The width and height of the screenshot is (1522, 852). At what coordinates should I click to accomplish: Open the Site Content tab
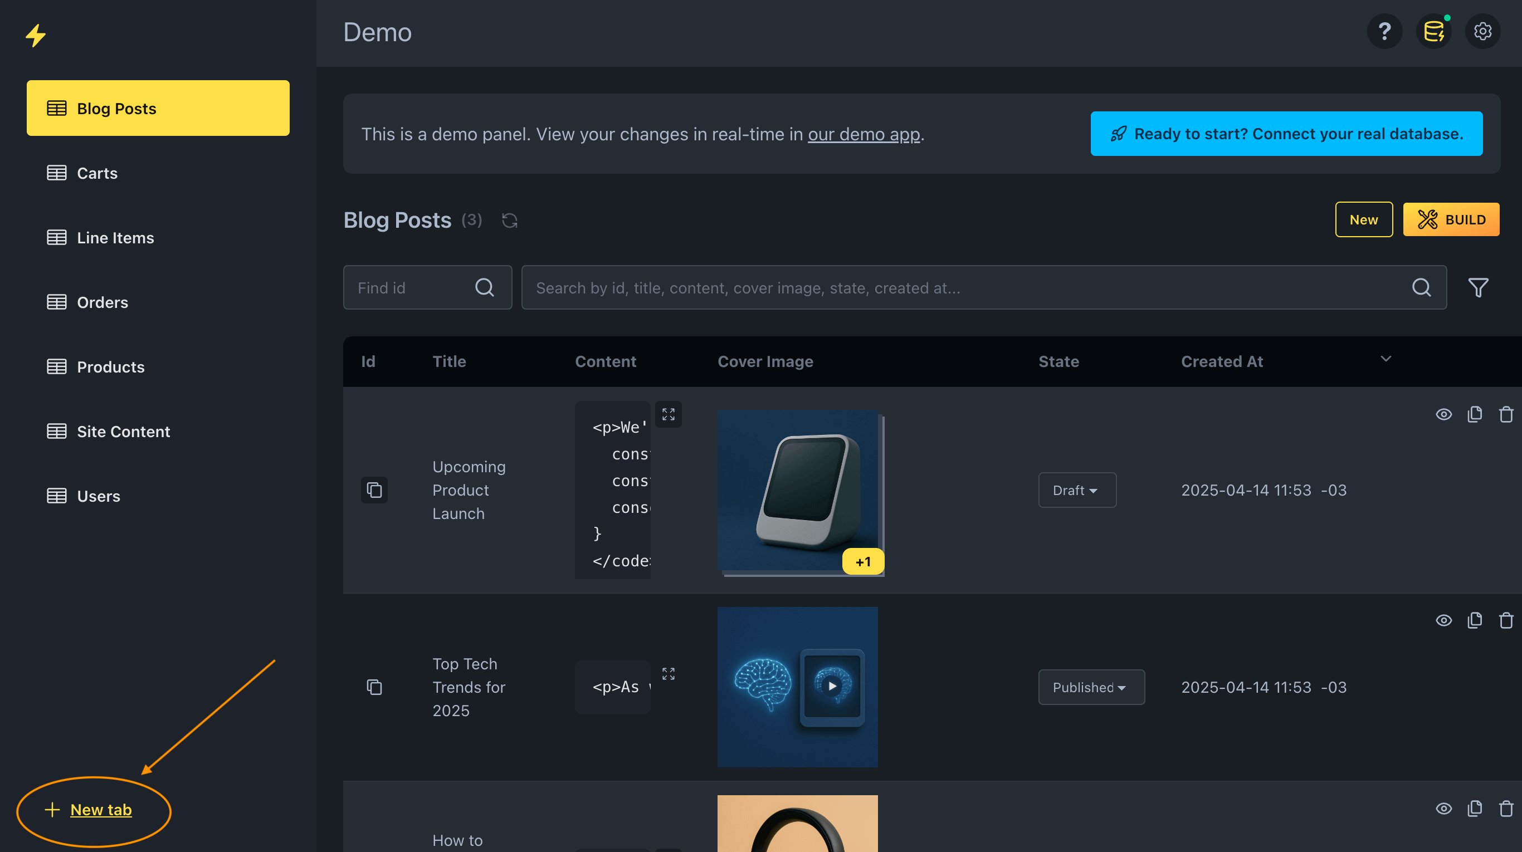123,432
